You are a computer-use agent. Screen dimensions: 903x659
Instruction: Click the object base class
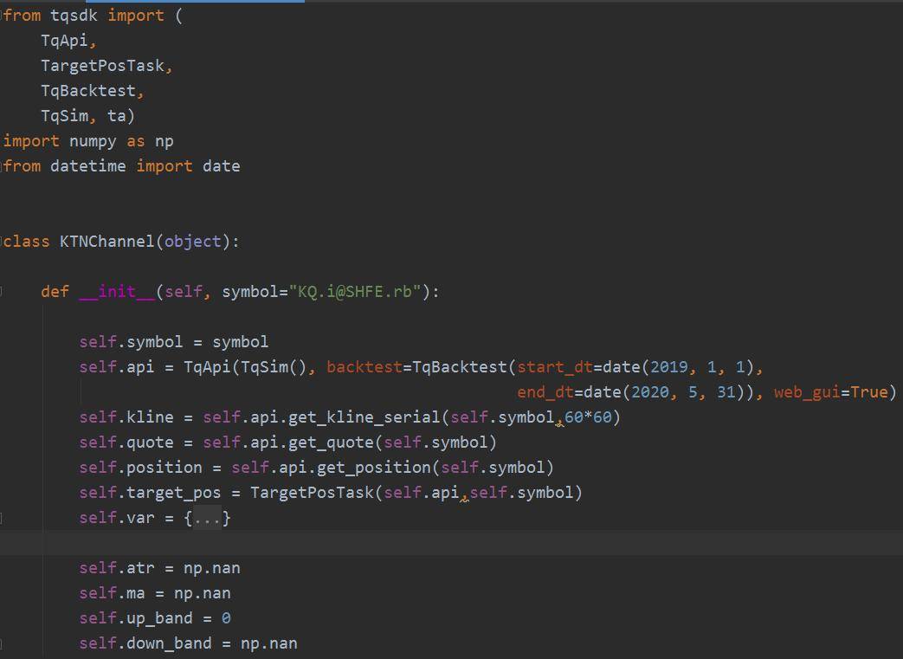click(x=193, y=242)
